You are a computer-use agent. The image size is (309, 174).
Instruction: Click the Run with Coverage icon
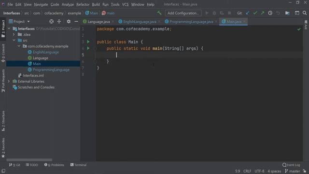point(222,13)
